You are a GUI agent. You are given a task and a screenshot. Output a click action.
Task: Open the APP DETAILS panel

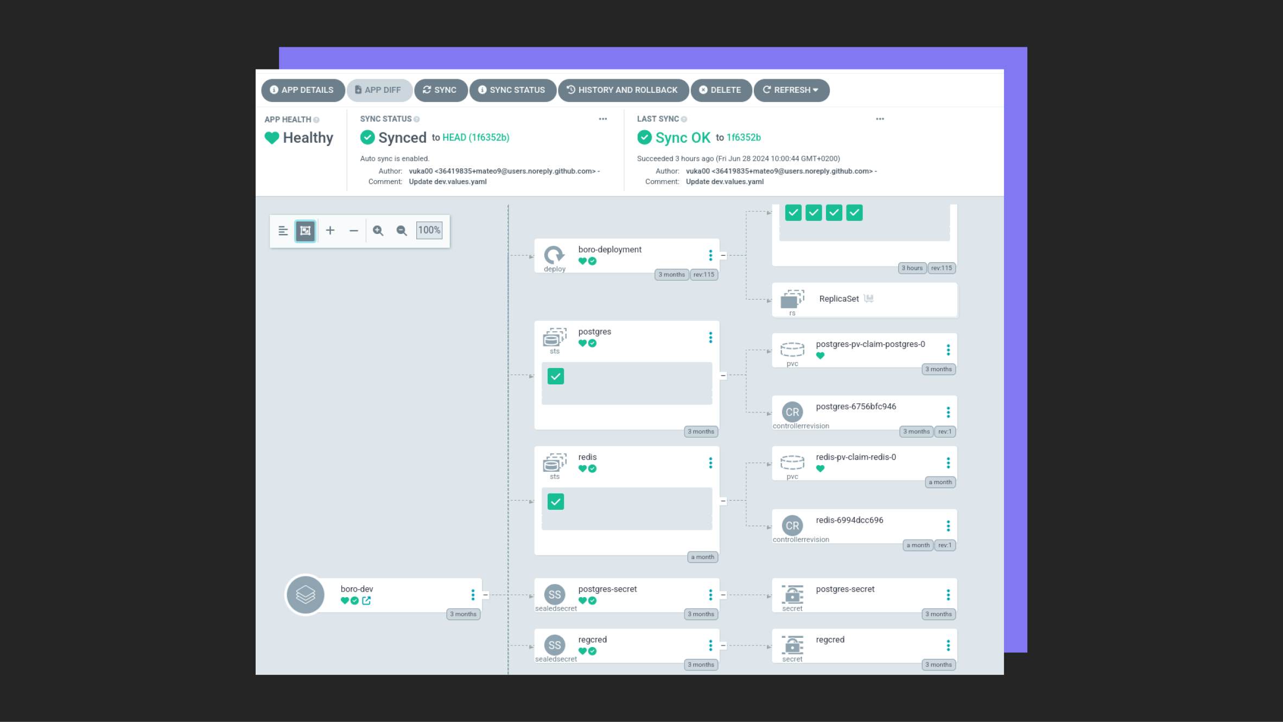coord(302,90)
